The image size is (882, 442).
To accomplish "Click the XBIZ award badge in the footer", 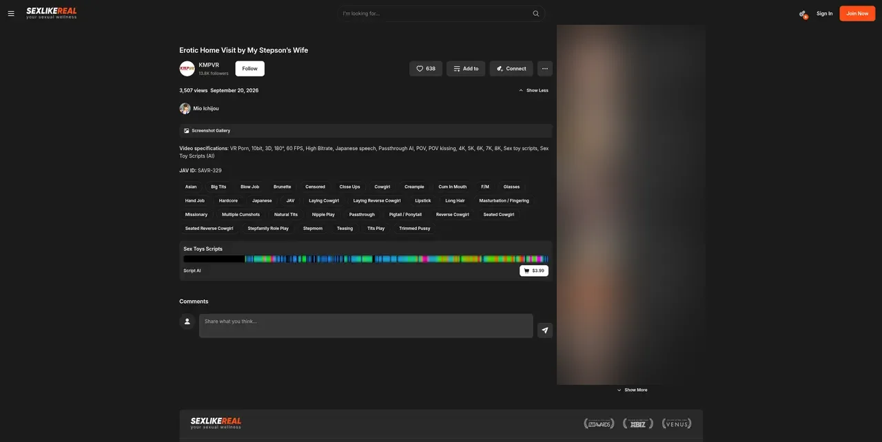I will tap(638, 423).
